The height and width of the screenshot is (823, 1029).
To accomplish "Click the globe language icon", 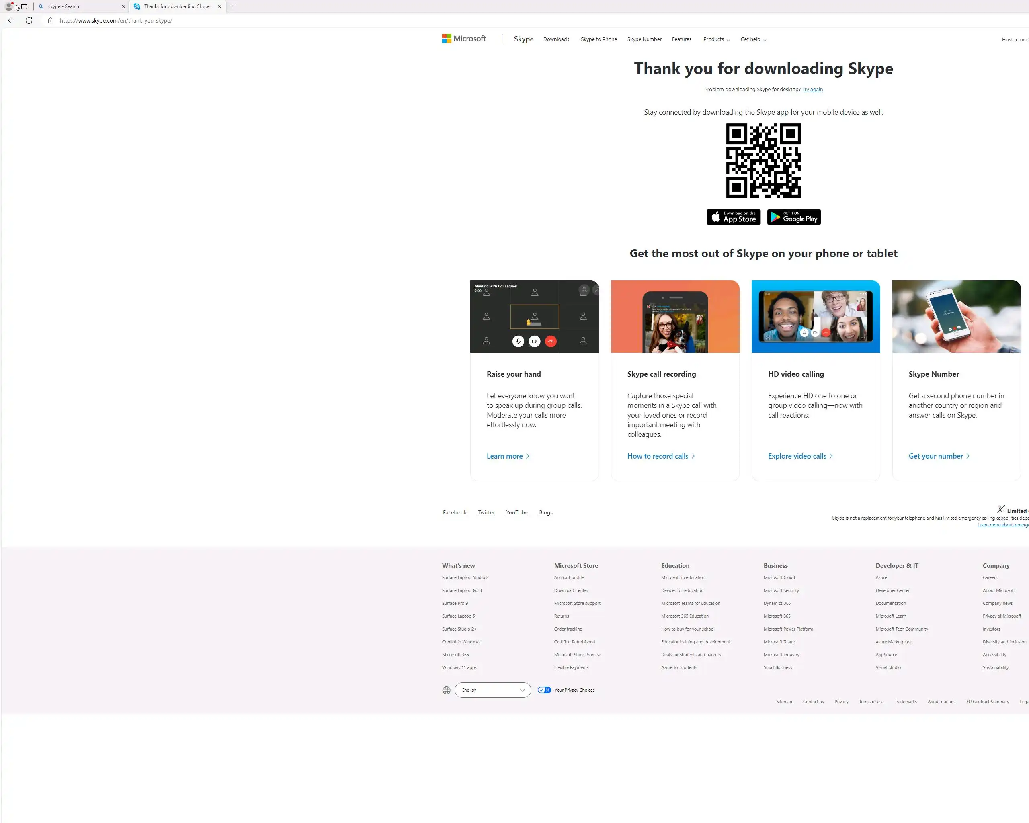I will 446,690.
